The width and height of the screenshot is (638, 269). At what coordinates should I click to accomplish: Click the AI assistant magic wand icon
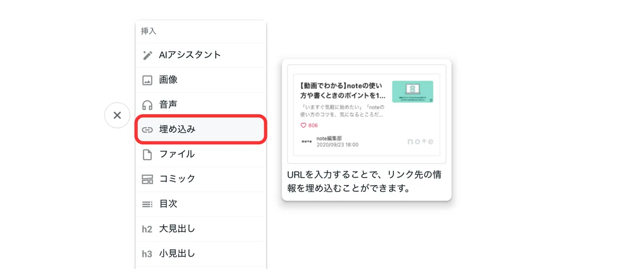point(147,55)
